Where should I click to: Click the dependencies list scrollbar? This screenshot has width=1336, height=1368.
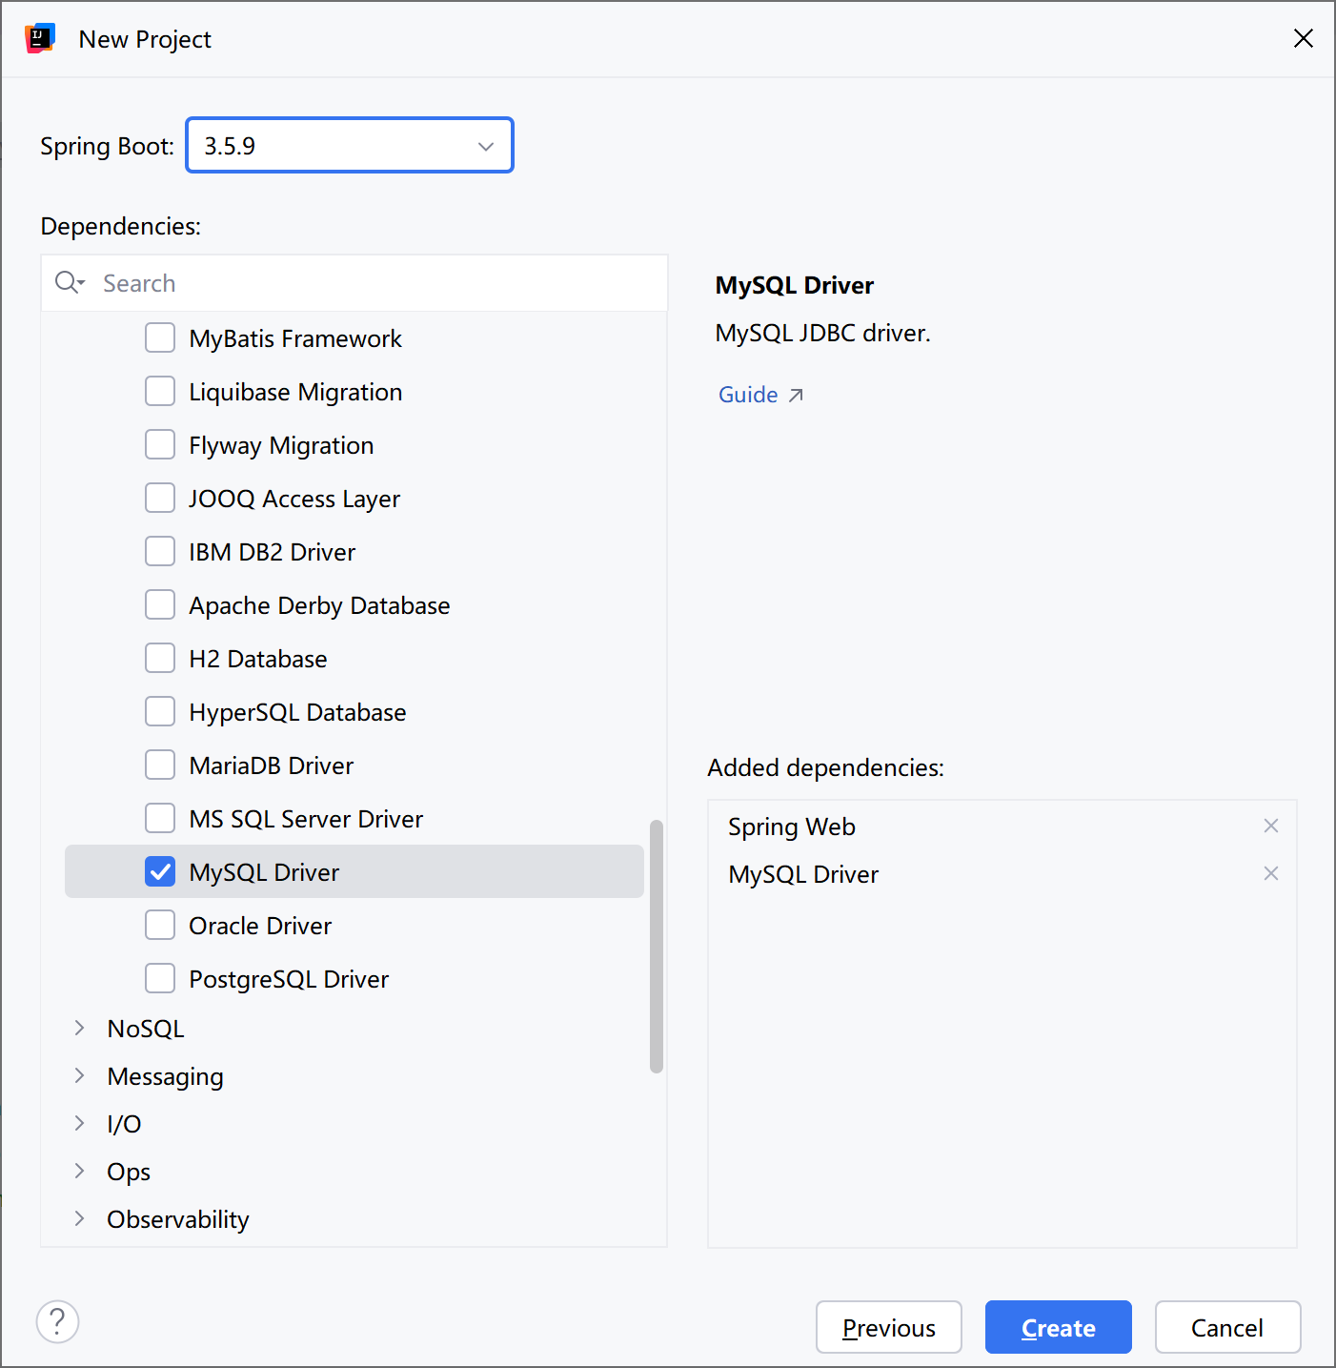(x=656, y=946)
